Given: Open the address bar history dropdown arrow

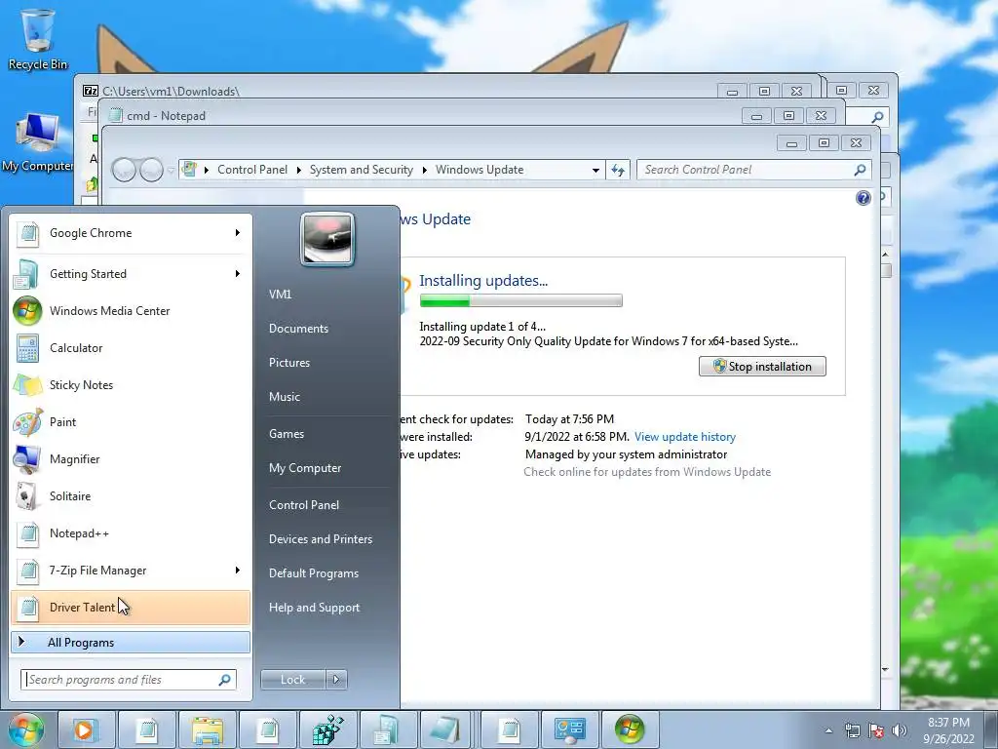Looking at the screenshot, I should tap(595, 170).
